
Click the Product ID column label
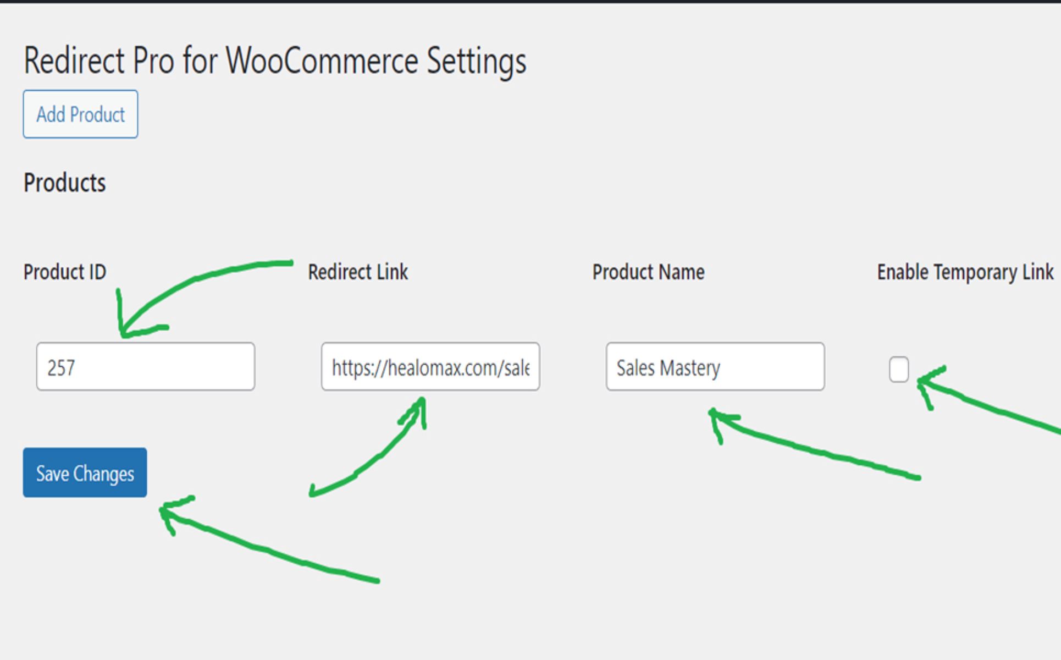tap(65, 272)
